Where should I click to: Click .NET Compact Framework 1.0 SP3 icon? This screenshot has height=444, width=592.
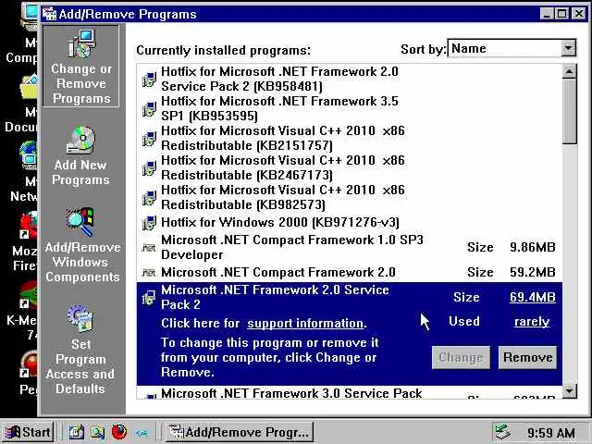click(149, 248)
